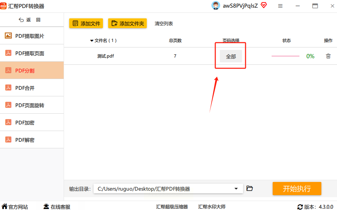Select the 测试.pdf file row name
Screen dimensions: 337x210
click(105, 56)
